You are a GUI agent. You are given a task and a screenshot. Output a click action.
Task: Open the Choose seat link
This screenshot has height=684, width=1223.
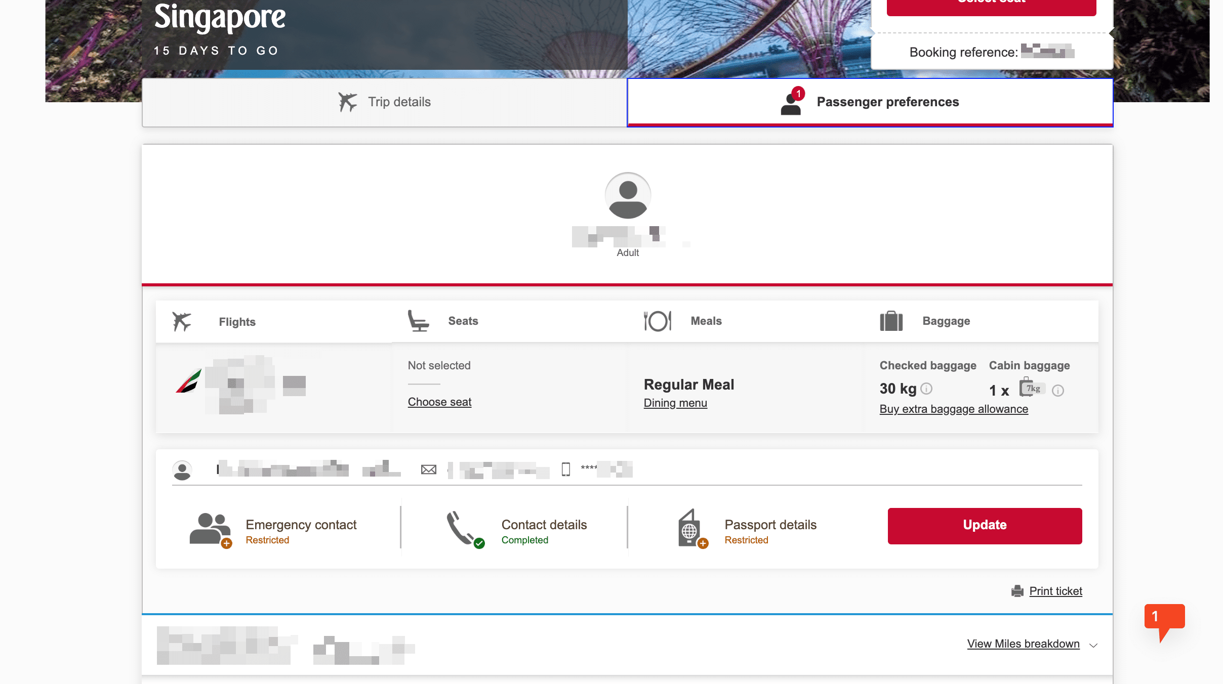(439, 402)
